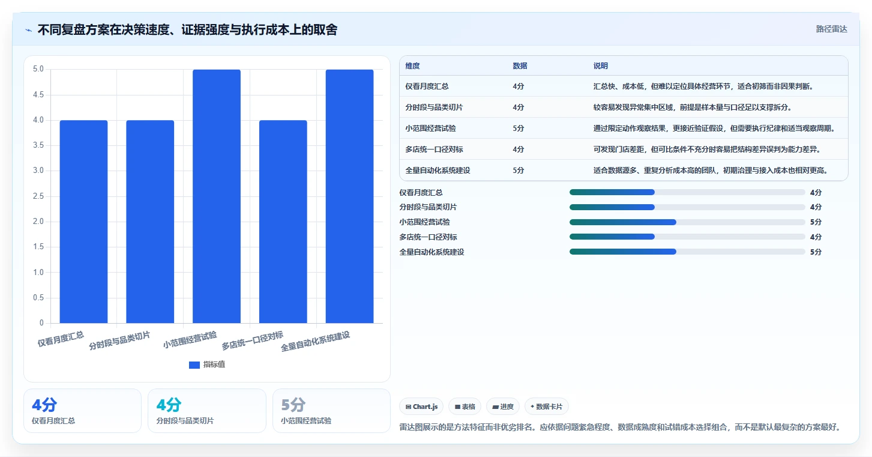Click the 分时段与品类切片 progress bar
The height and width of the screenshot is (457, 872).
click(x=687, y=207)
